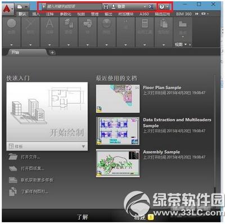Click the binoculars search icon
The image size is (225, 224).
(x=106, y=7)
